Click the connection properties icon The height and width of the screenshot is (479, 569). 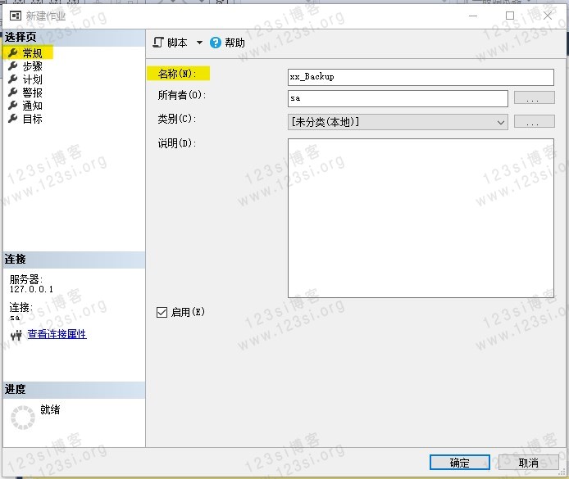16,336
